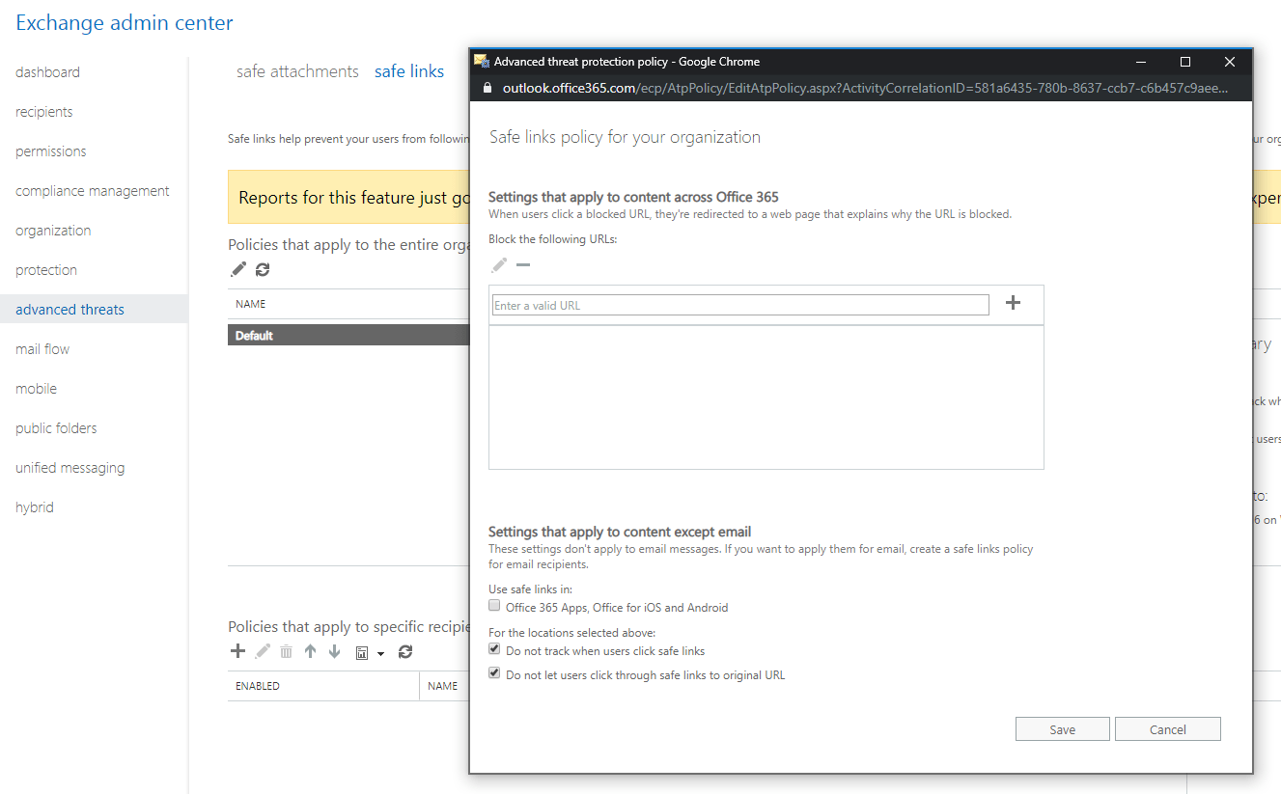Minimize the Advanced threat protection policy window
1281x794 pixels.
[x=1141, y=62]
